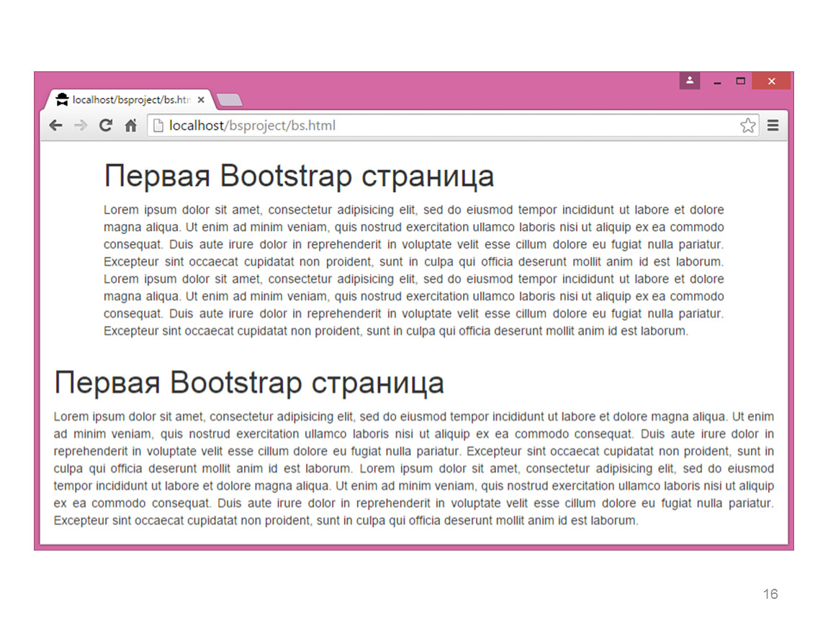The height and width of the screenshot is (622, 828).
Task: Minimize the browser window
Action: pos(717,81)
